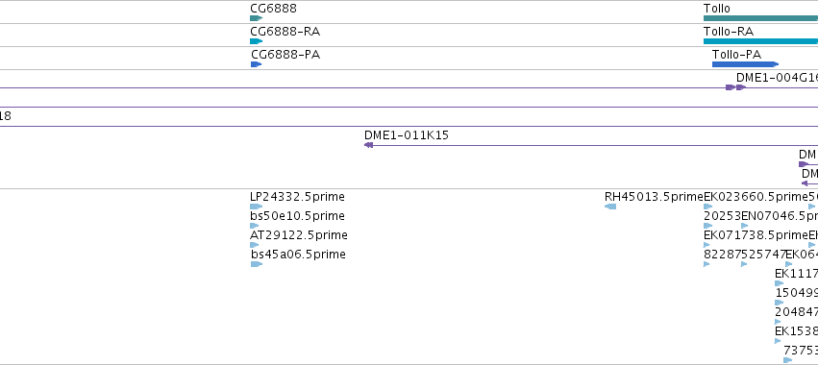Click the EN07046.5prime EST glyph
Viewport: 818px width, 365px height.
(x=744, y=226)
